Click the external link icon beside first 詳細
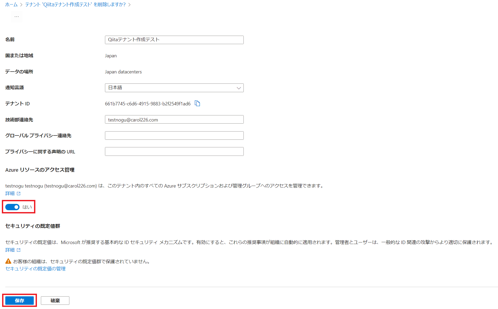 coord(19,194)
